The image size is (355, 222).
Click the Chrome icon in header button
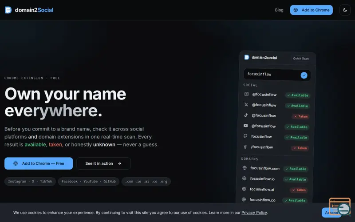pyautogui.click(x=296, y=10)
